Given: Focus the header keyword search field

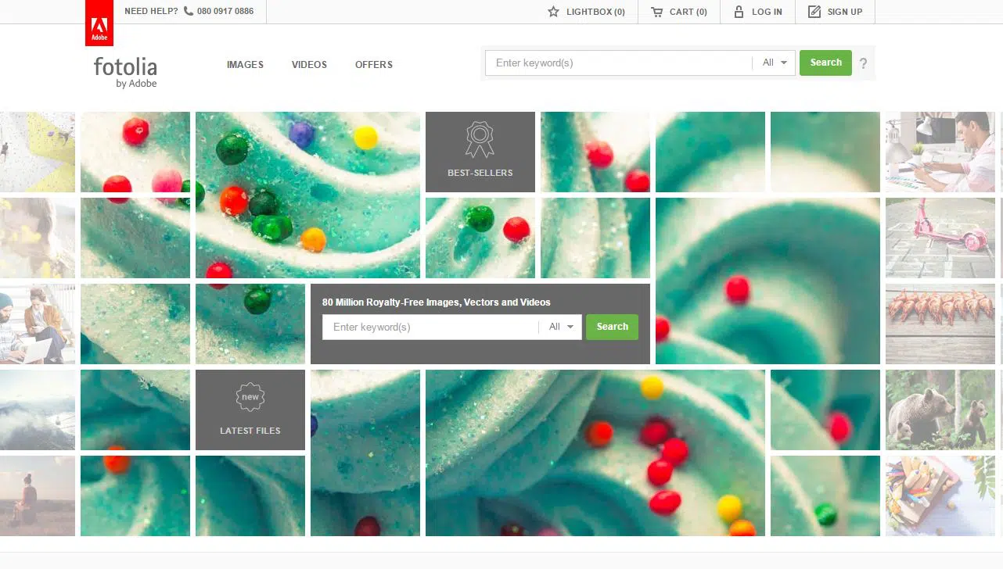Looking at the screenshot, I should pos(618,63).
